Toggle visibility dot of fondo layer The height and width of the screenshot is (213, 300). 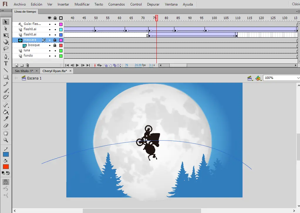point(50,56)
